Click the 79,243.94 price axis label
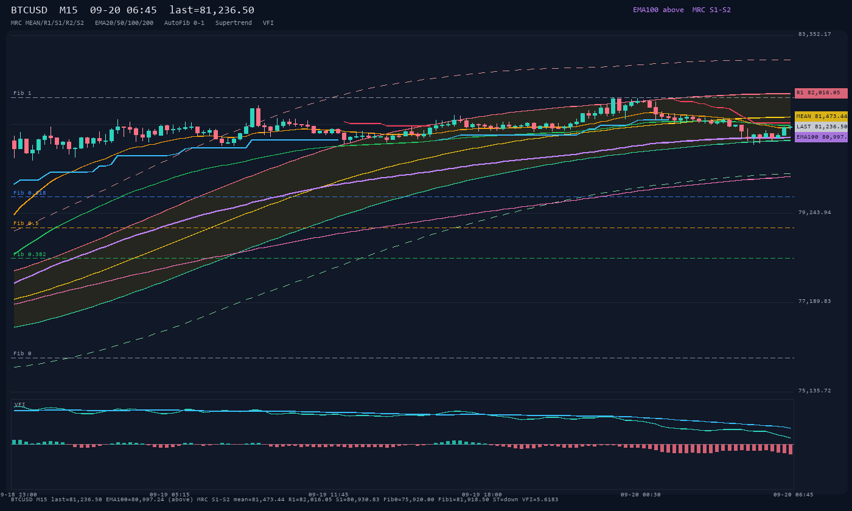852x511 pixels. (x=814, y=212)
